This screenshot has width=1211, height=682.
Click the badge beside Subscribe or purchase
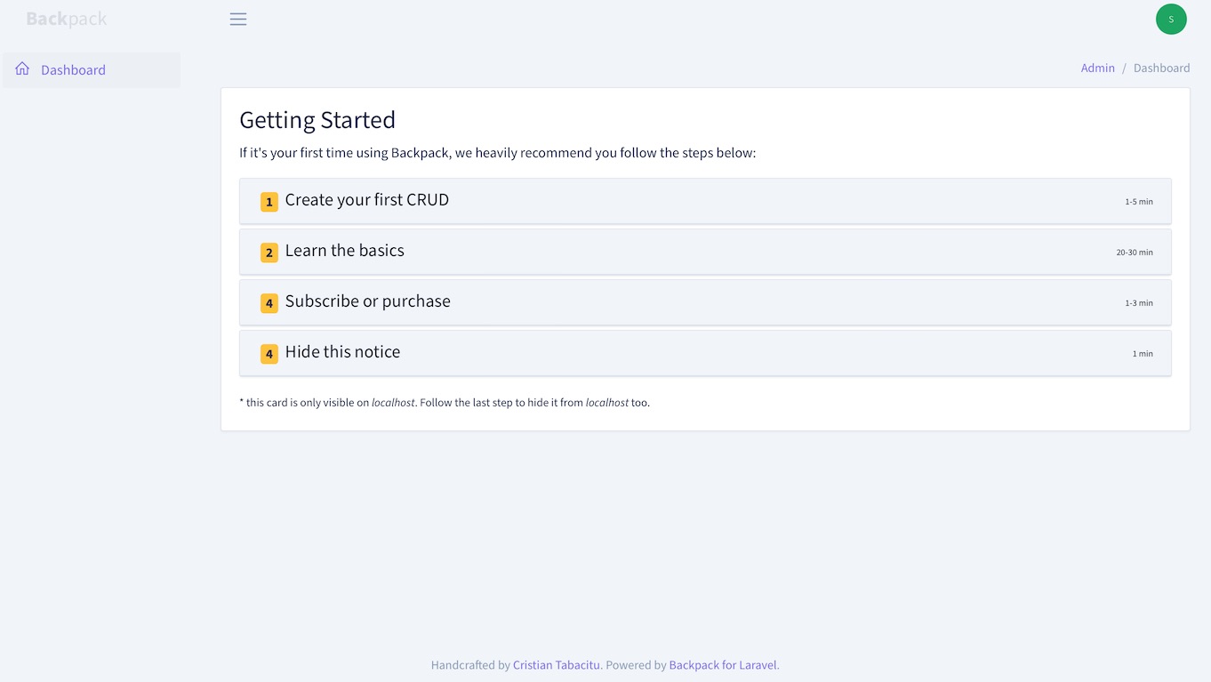pyautogui.click(x=269, y=303)
